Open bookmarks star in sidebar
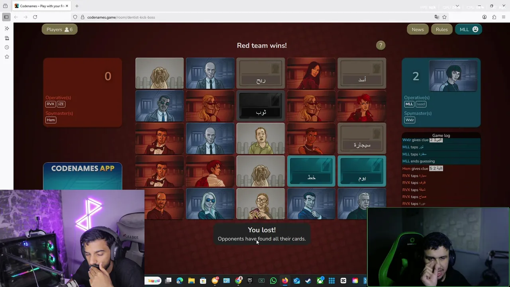 coord(7,57)
